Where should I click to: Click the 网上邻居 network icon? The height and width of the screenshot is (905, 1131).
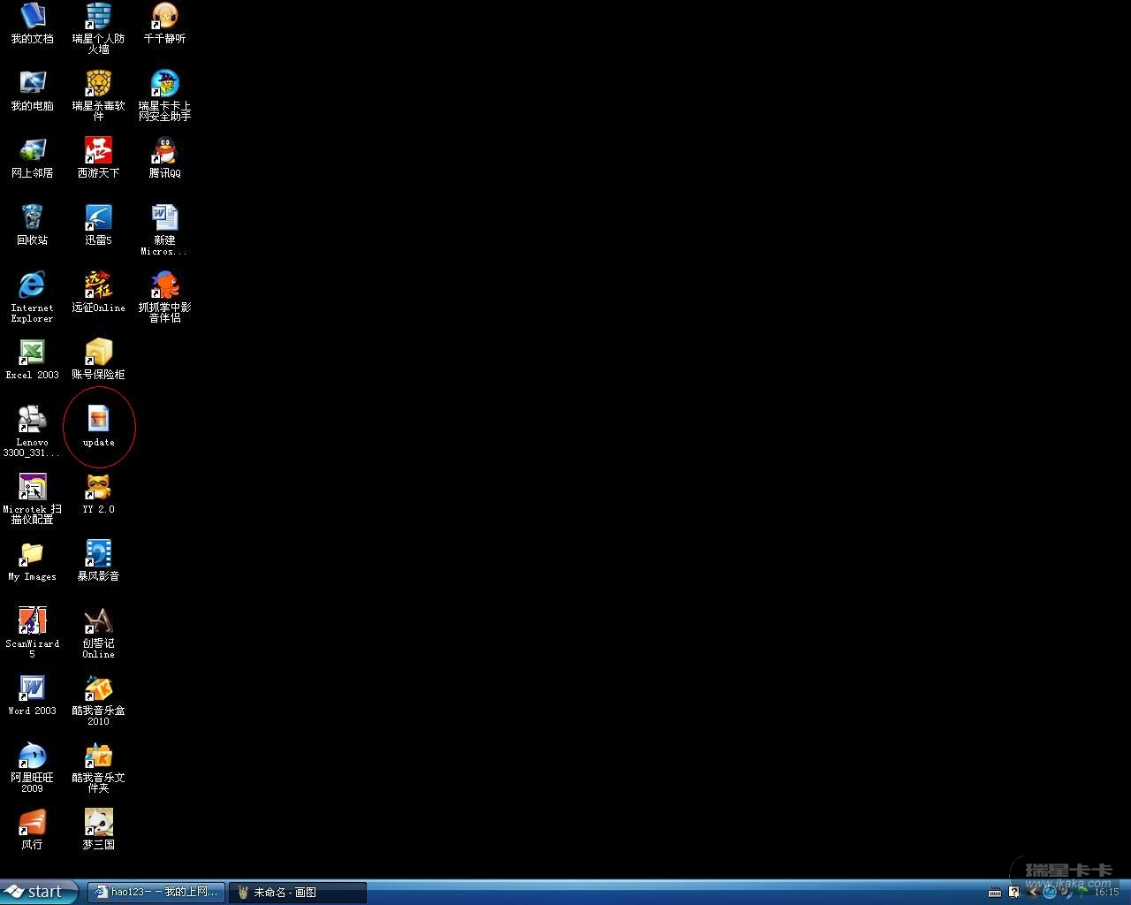pyautogui.click(x=32, y=157)
